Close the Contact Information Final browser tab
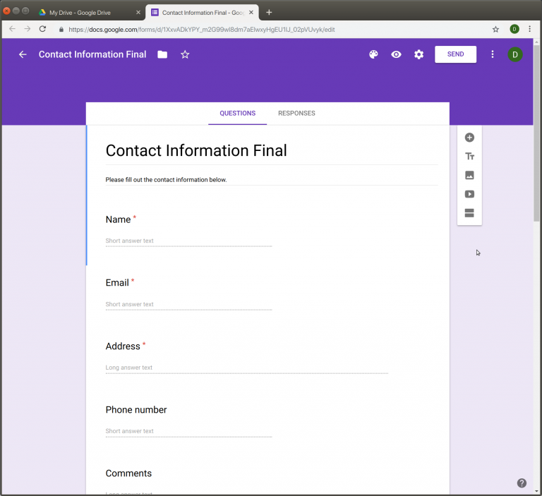The height and width of the screenshot is (496, 542). tap(251, 13)
